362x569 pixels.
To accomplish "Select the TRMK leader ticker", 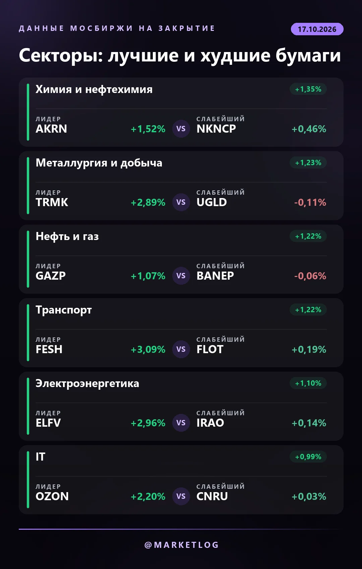I will point(52,202).
